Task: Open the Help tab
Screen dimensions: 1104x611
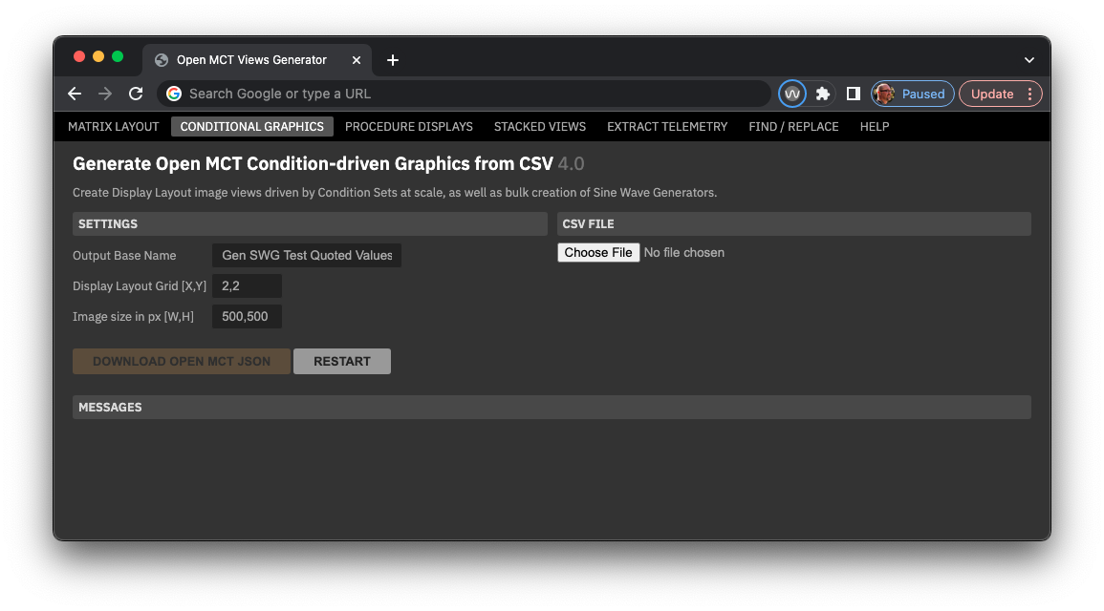Action: [875, 127]
